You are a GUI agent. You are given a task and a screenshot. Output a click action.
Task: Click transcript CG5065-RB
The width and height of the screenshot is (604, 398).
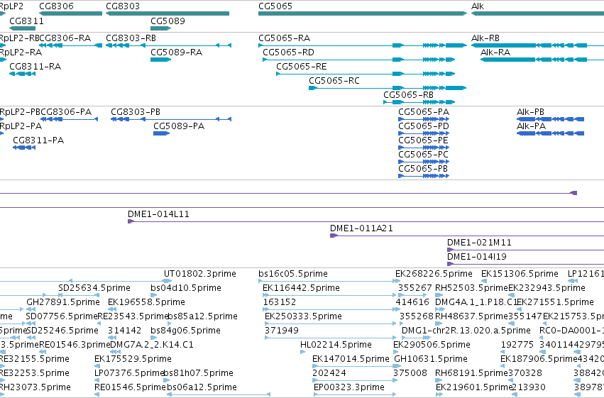[x=419, y=102]
